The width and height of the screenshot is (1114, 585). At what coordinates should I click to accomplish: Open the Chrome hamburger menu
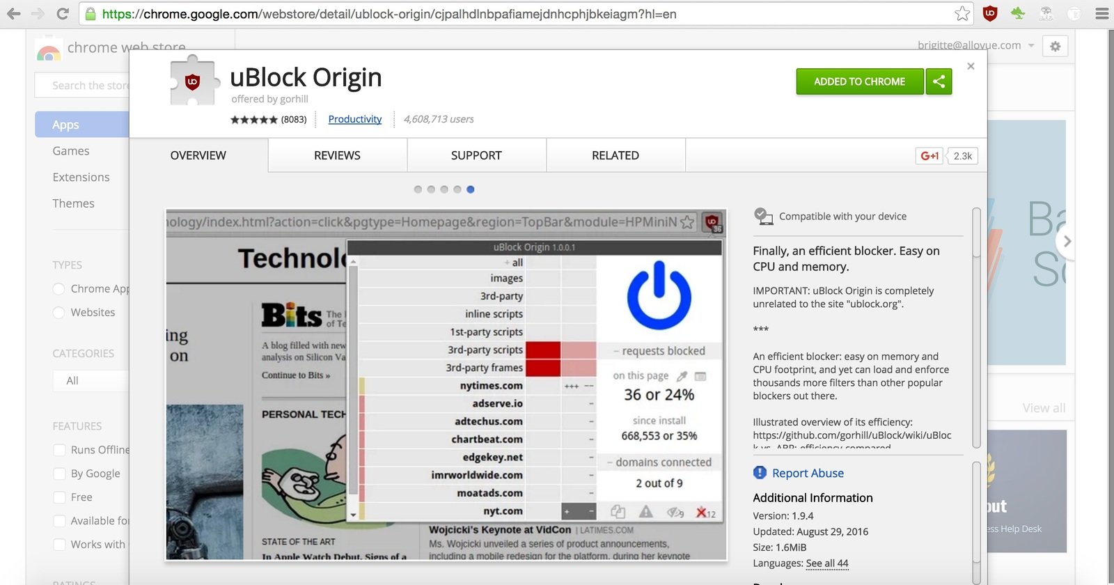(x=1101, y=13)
